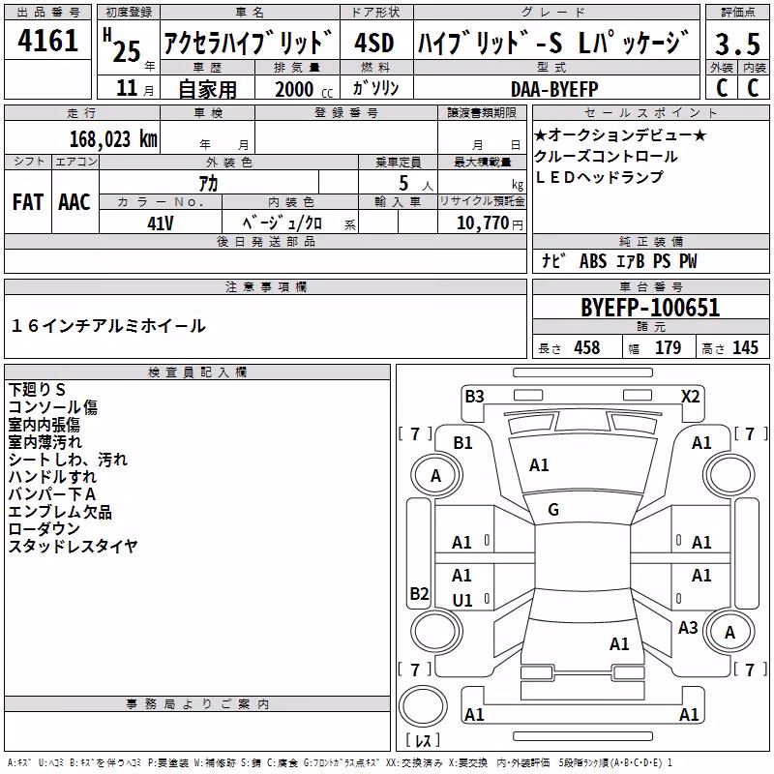Click inspector note バンパー下A
The image size is (774, 774).
(52, 494)
